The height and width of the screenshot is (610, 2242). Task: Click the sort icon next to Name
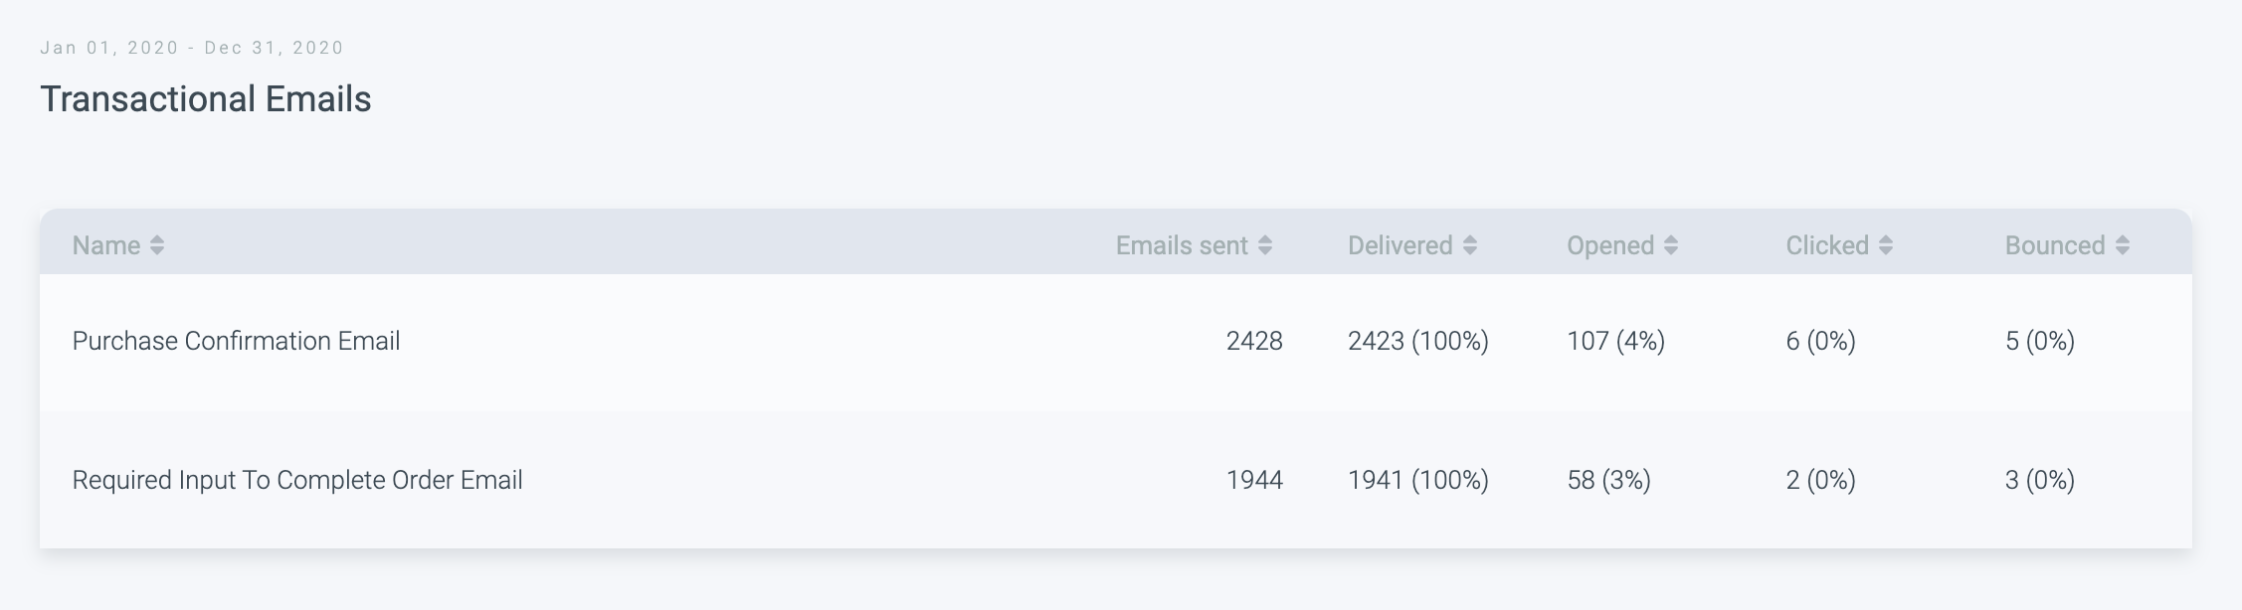coord(157,245)
